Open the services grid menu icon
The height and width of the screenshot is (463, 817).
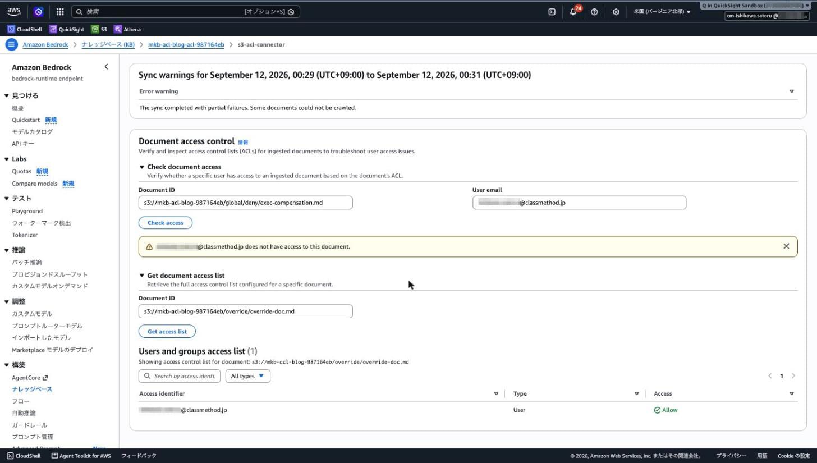point(60,12)
